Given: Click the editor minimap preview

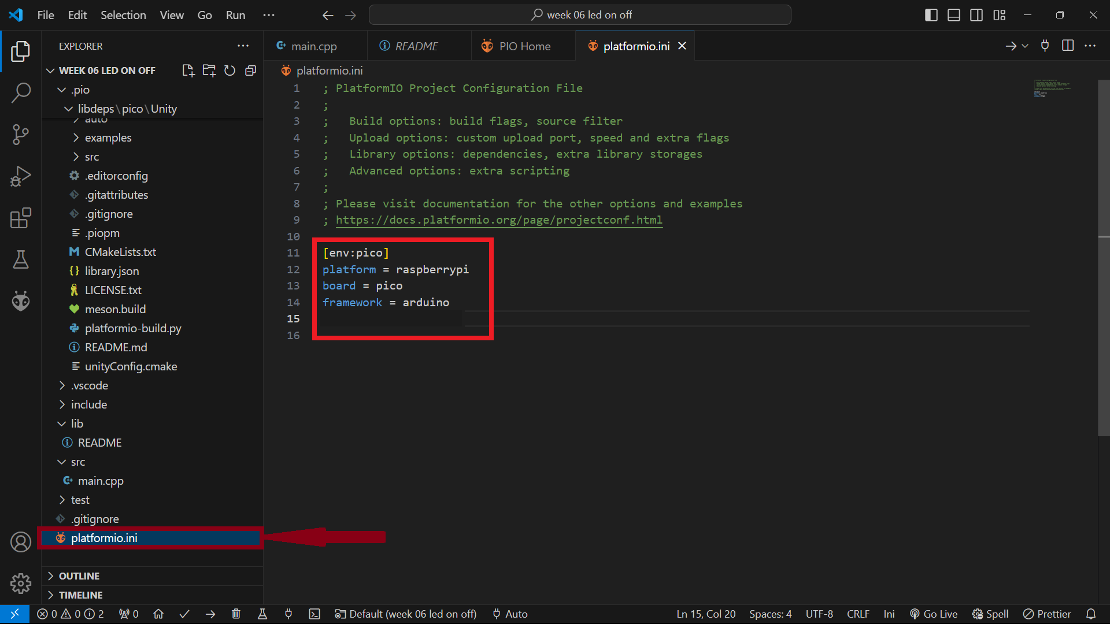Looking at the screenshot, I should pos(1052,88).
